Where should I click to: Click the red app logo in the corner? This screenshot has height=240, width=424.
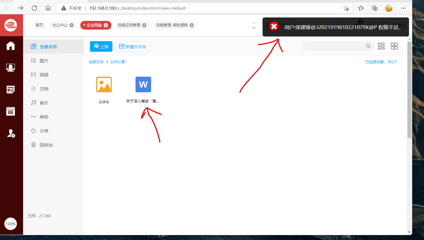[11, 25]
